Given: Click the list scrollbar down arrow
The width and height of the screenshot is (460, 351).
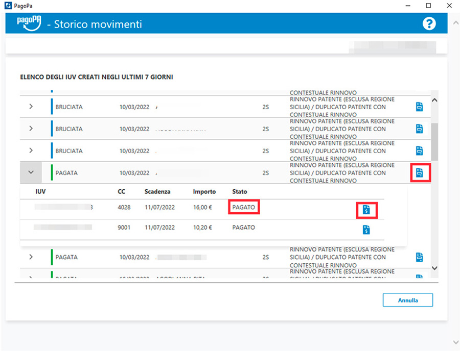Looking at the screenshot, I should tap(434, 268).
